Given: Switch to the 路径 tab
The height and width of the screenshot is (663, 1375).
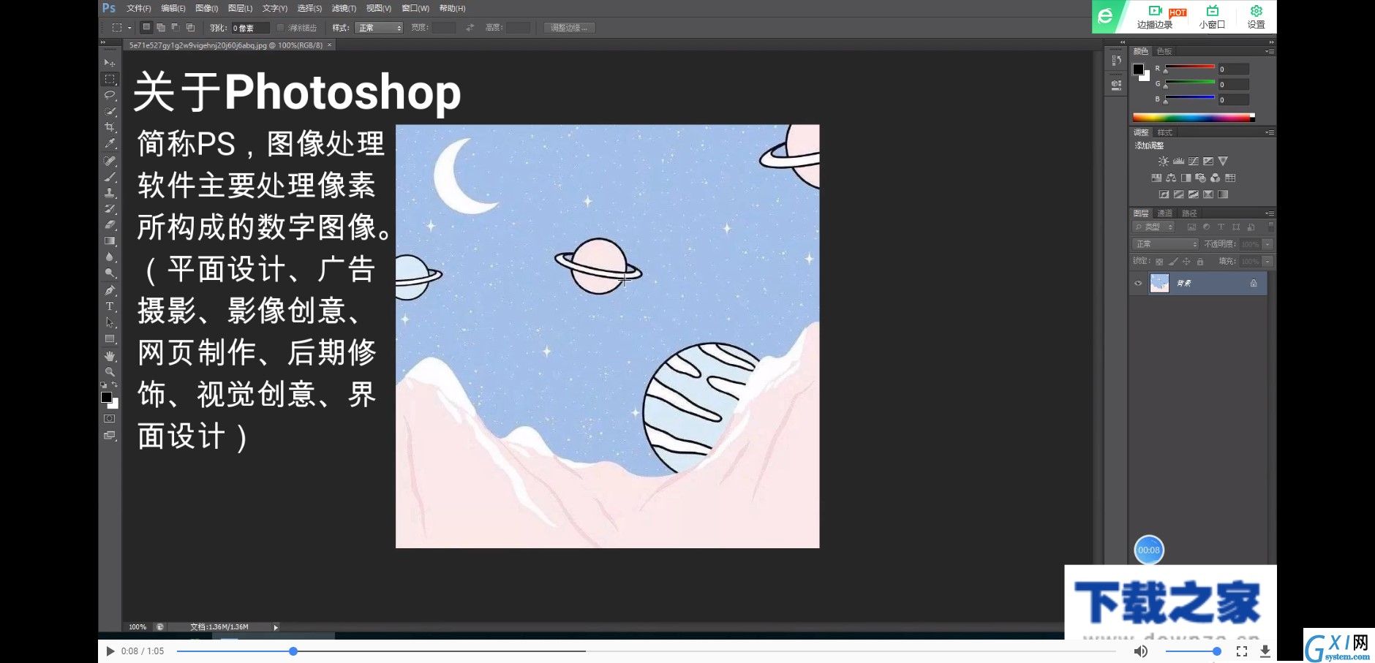Looking at the screenshot, I should (x=1189, y=213).
